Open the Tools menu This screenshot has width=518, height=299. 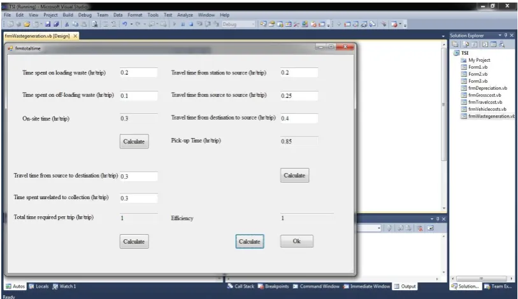pos(153,15)
